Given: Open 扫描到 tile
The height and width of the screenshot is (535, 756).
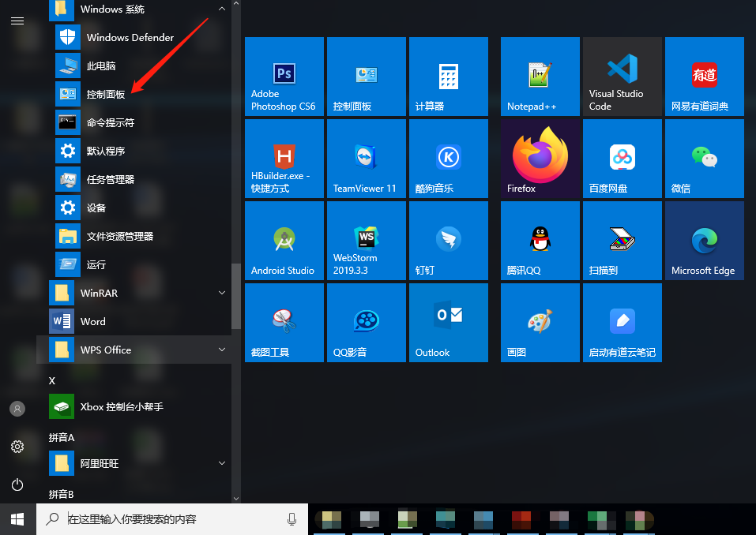Looking at the screenshot, I should (x=622, y=241).
